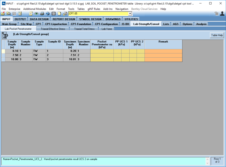Click the blue globe icon in toolbar
The height and width of the screenshot is (167, 226).
48,14
